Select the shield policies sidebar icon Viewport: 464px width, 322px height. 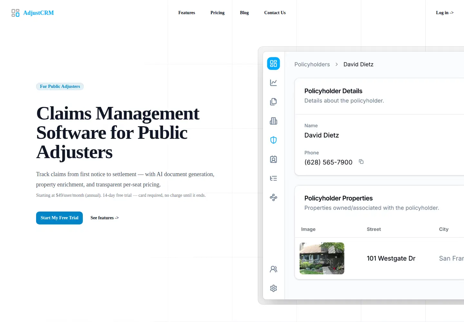pos(274,140)
